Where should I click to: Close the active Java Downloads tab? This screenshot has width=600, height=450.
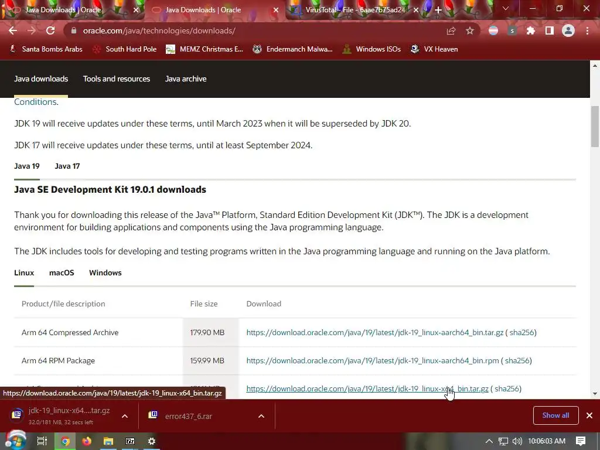pyautogui.click(x=276, y=10)
